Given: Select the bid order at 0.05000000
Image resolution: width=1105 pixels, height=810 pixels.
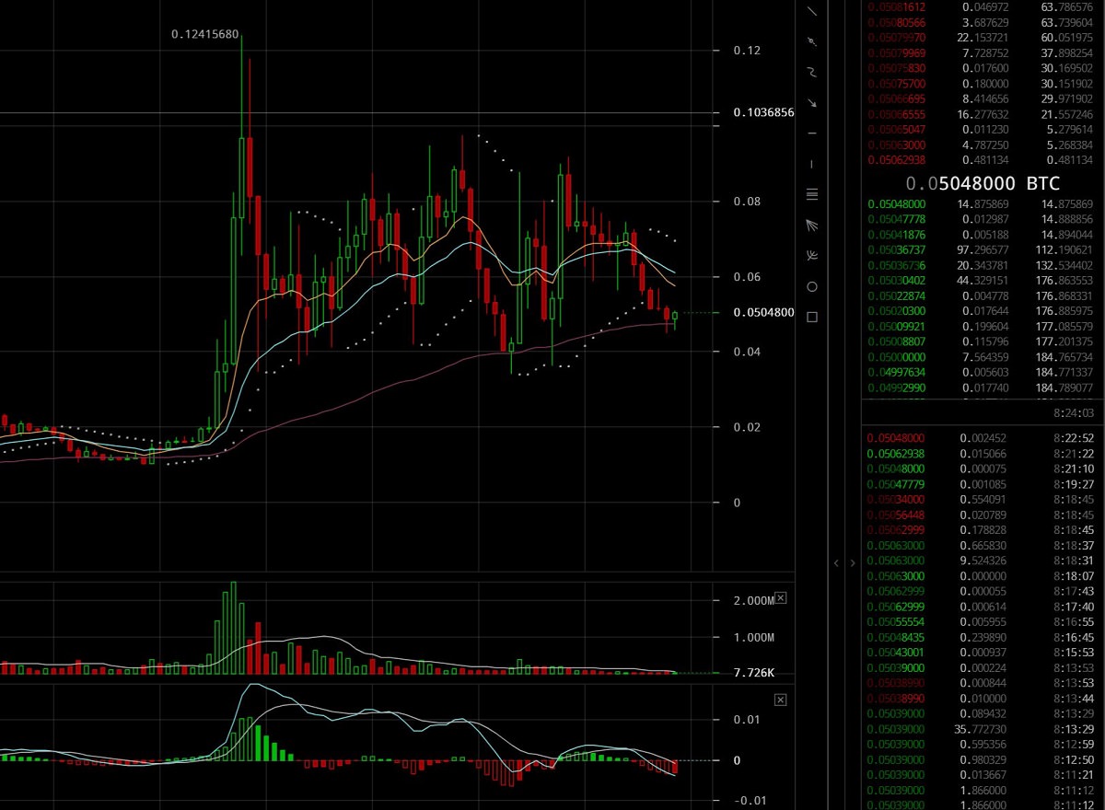Looking at the screenshot, I should click(983, 357).
